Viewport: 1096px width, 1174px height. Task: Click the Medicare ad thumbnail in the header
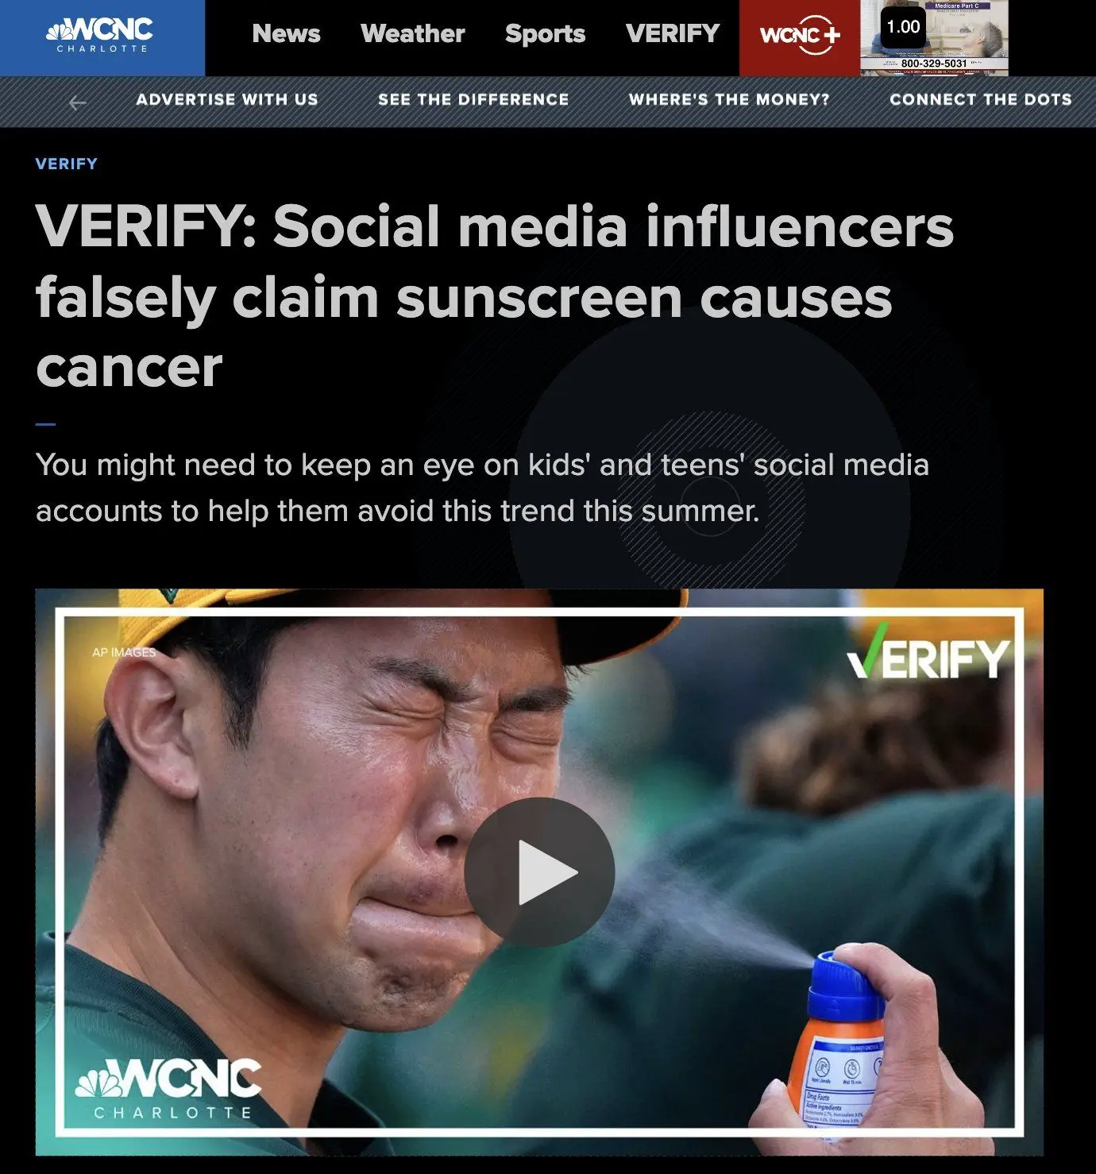[x=934, y=38]
